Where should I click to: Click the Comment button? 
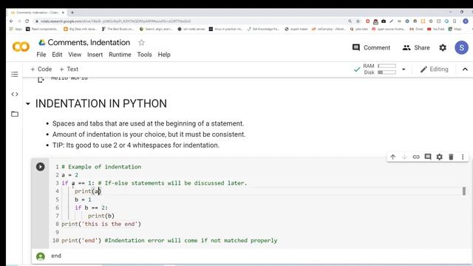tap(371, 47)
